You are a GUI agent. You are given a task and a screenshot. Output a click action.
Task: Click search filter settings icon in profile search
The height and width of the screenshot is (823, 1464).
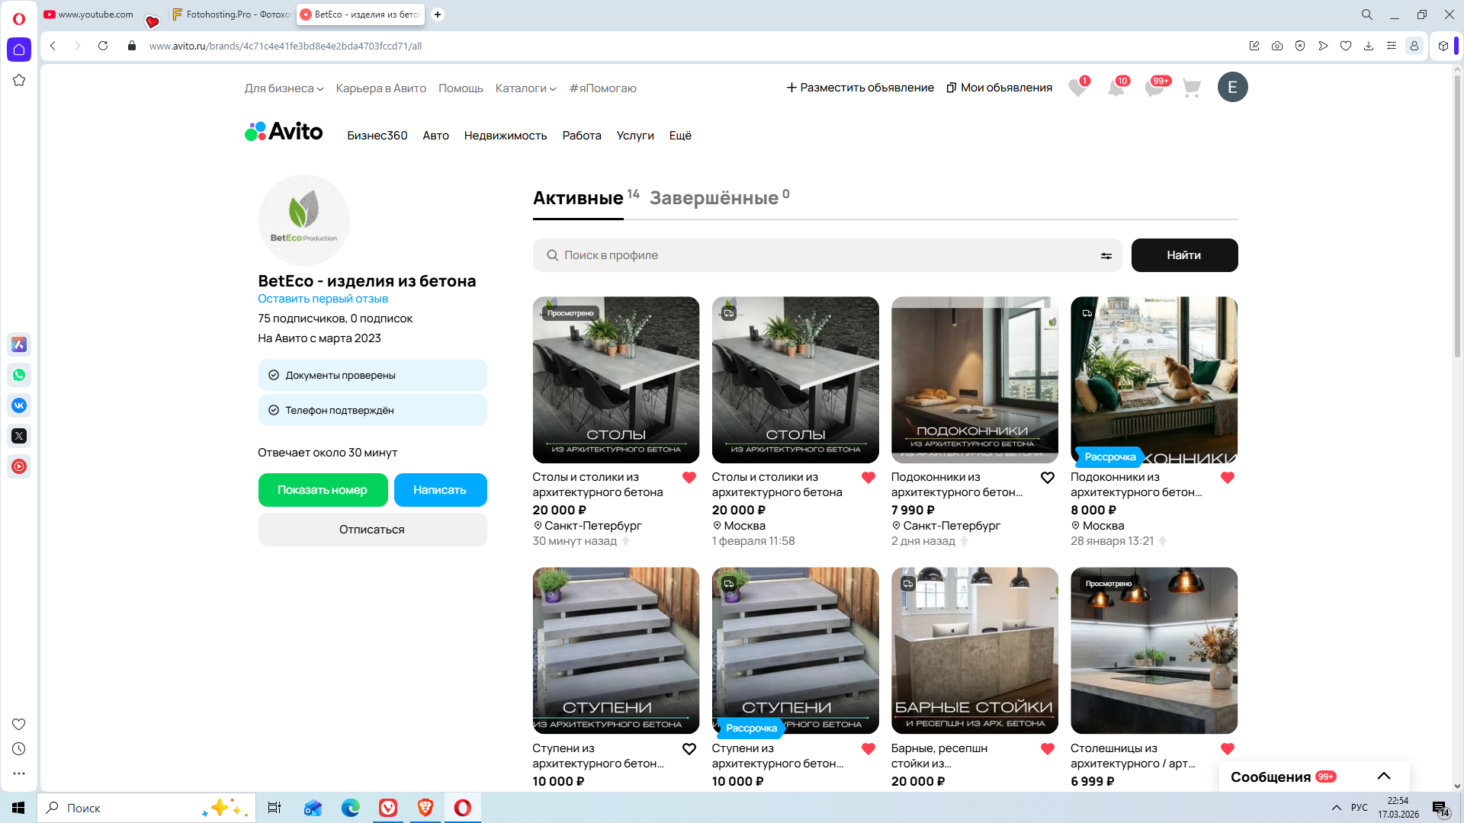coord(1106,256)
